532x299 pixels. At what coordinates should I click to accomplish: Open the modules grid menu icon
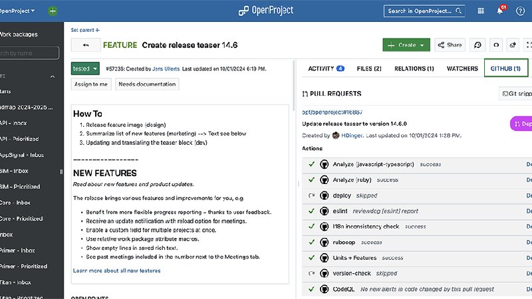(x=481, y=11)
